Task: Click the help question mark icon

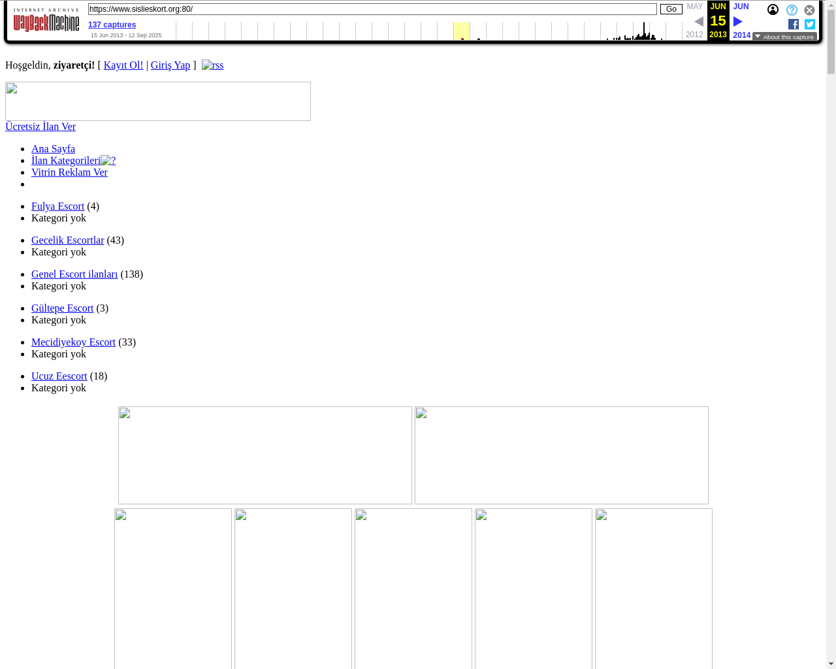Action: coord(792,10)
